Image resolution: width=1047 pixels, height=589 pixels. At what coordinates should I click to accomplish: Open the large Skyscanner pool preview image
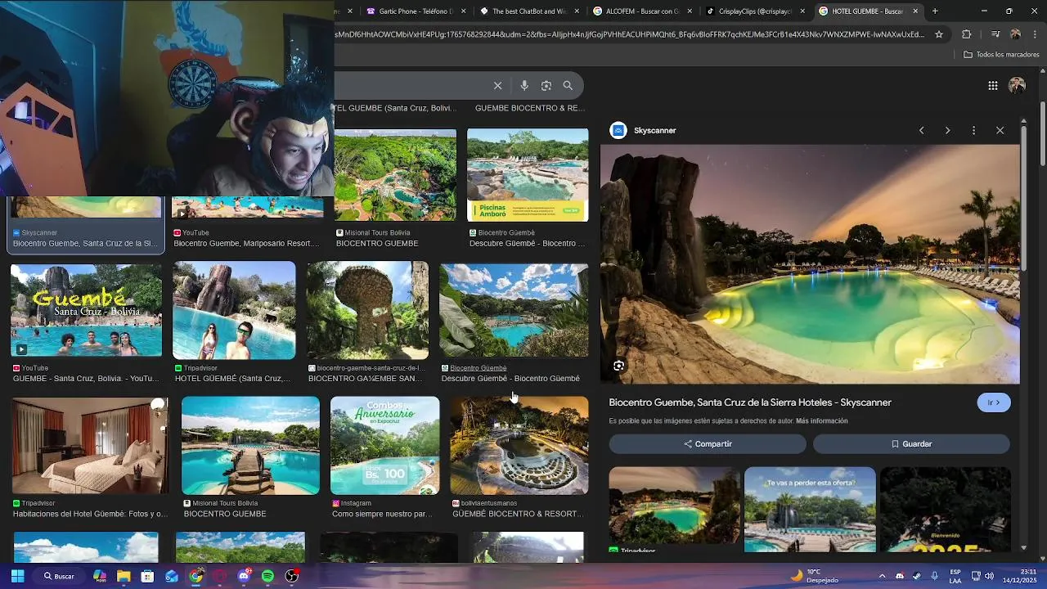tap(810, 264)
